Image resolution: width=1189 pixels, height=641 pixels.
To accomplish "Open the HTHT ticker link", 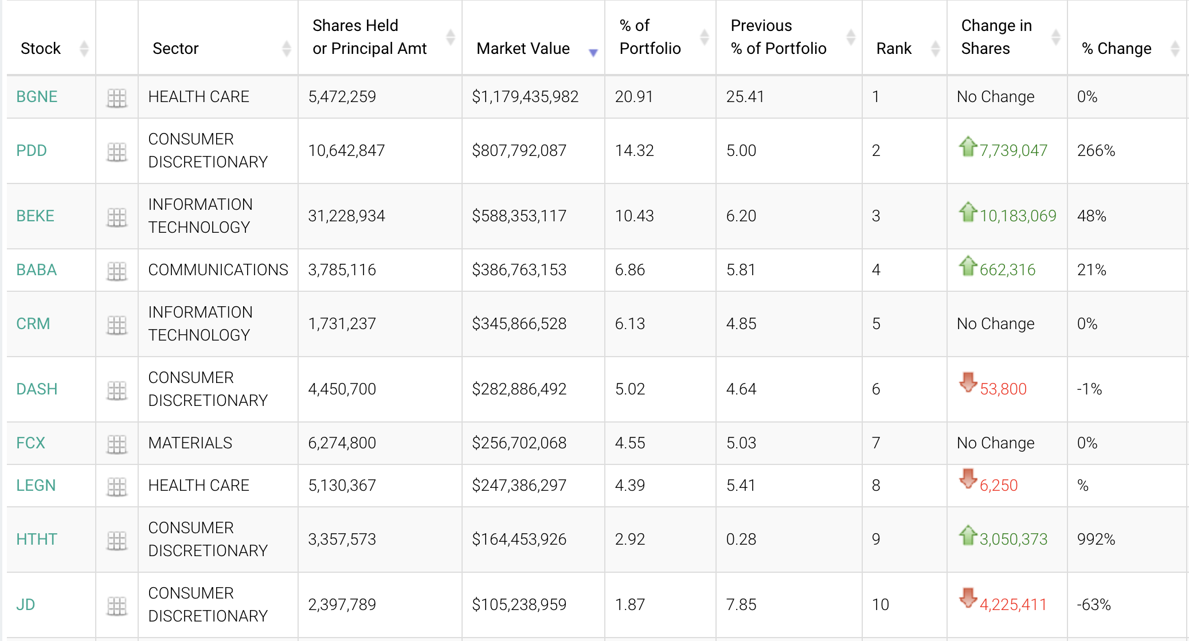I will click(37, 539).
